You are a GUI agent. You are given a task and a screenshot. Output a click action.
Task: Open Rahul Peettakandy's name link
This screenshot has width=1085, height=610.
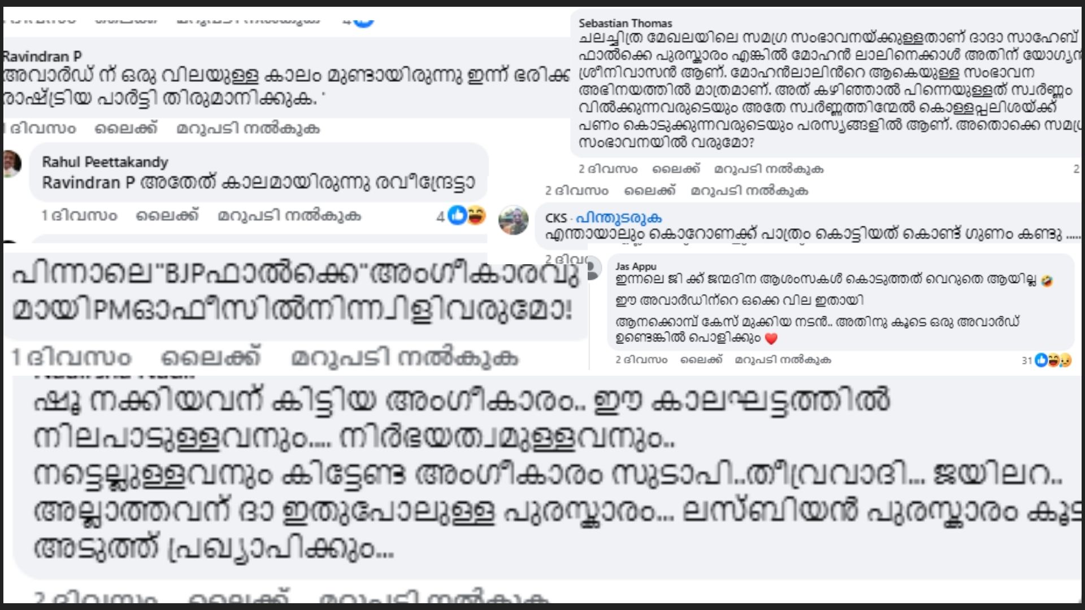(x=105, y=162)
